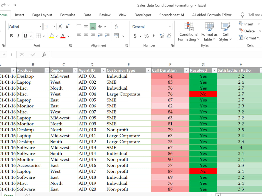Open the Format cells menu
Image resolution: width=262 pixels, height=196 pixels.
[x=249, y=38]
